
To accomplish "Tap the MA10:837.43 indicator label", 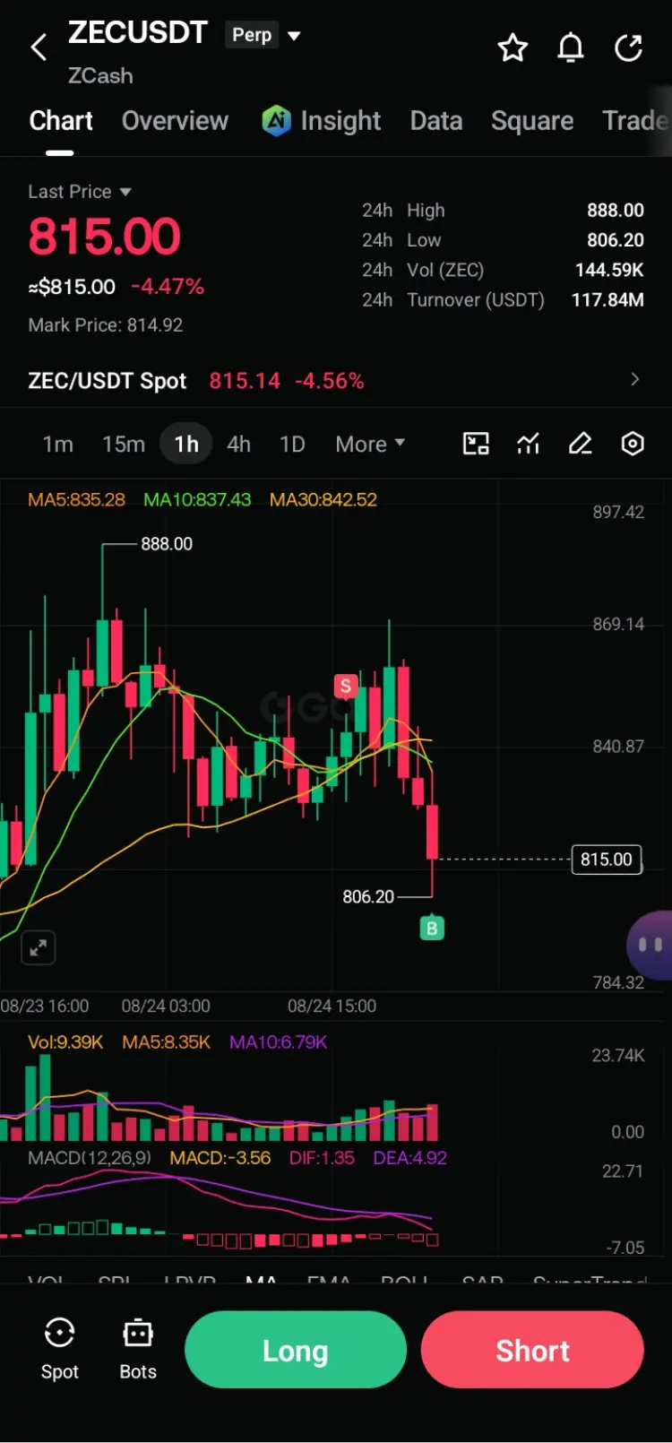I will 197,499.
